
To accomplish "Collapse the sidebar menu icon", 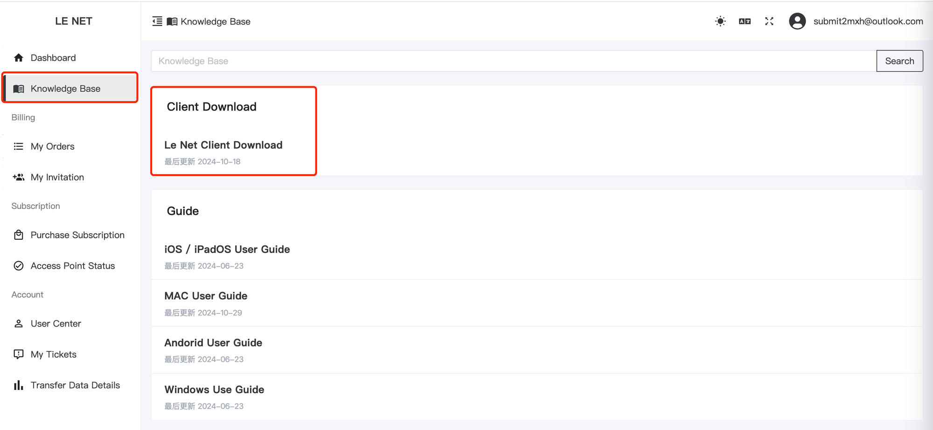I will [157, 21].
